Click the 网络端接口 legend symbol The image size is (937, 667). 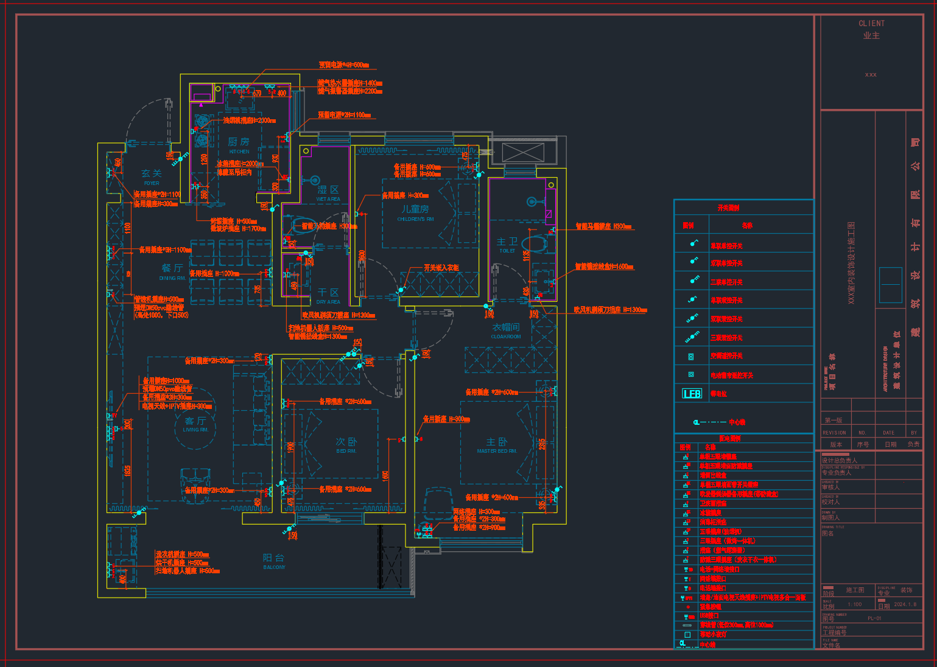coord(687,579)
